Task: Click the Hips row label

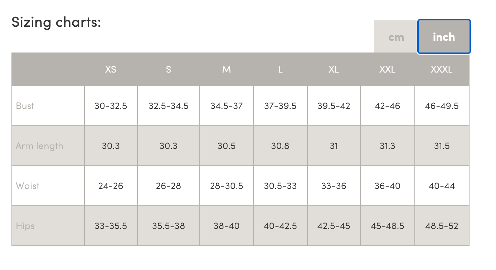Action: 25,226
